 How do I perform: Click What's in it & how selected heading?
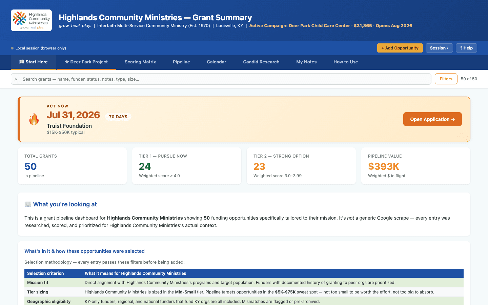click(x=84, y=251)
